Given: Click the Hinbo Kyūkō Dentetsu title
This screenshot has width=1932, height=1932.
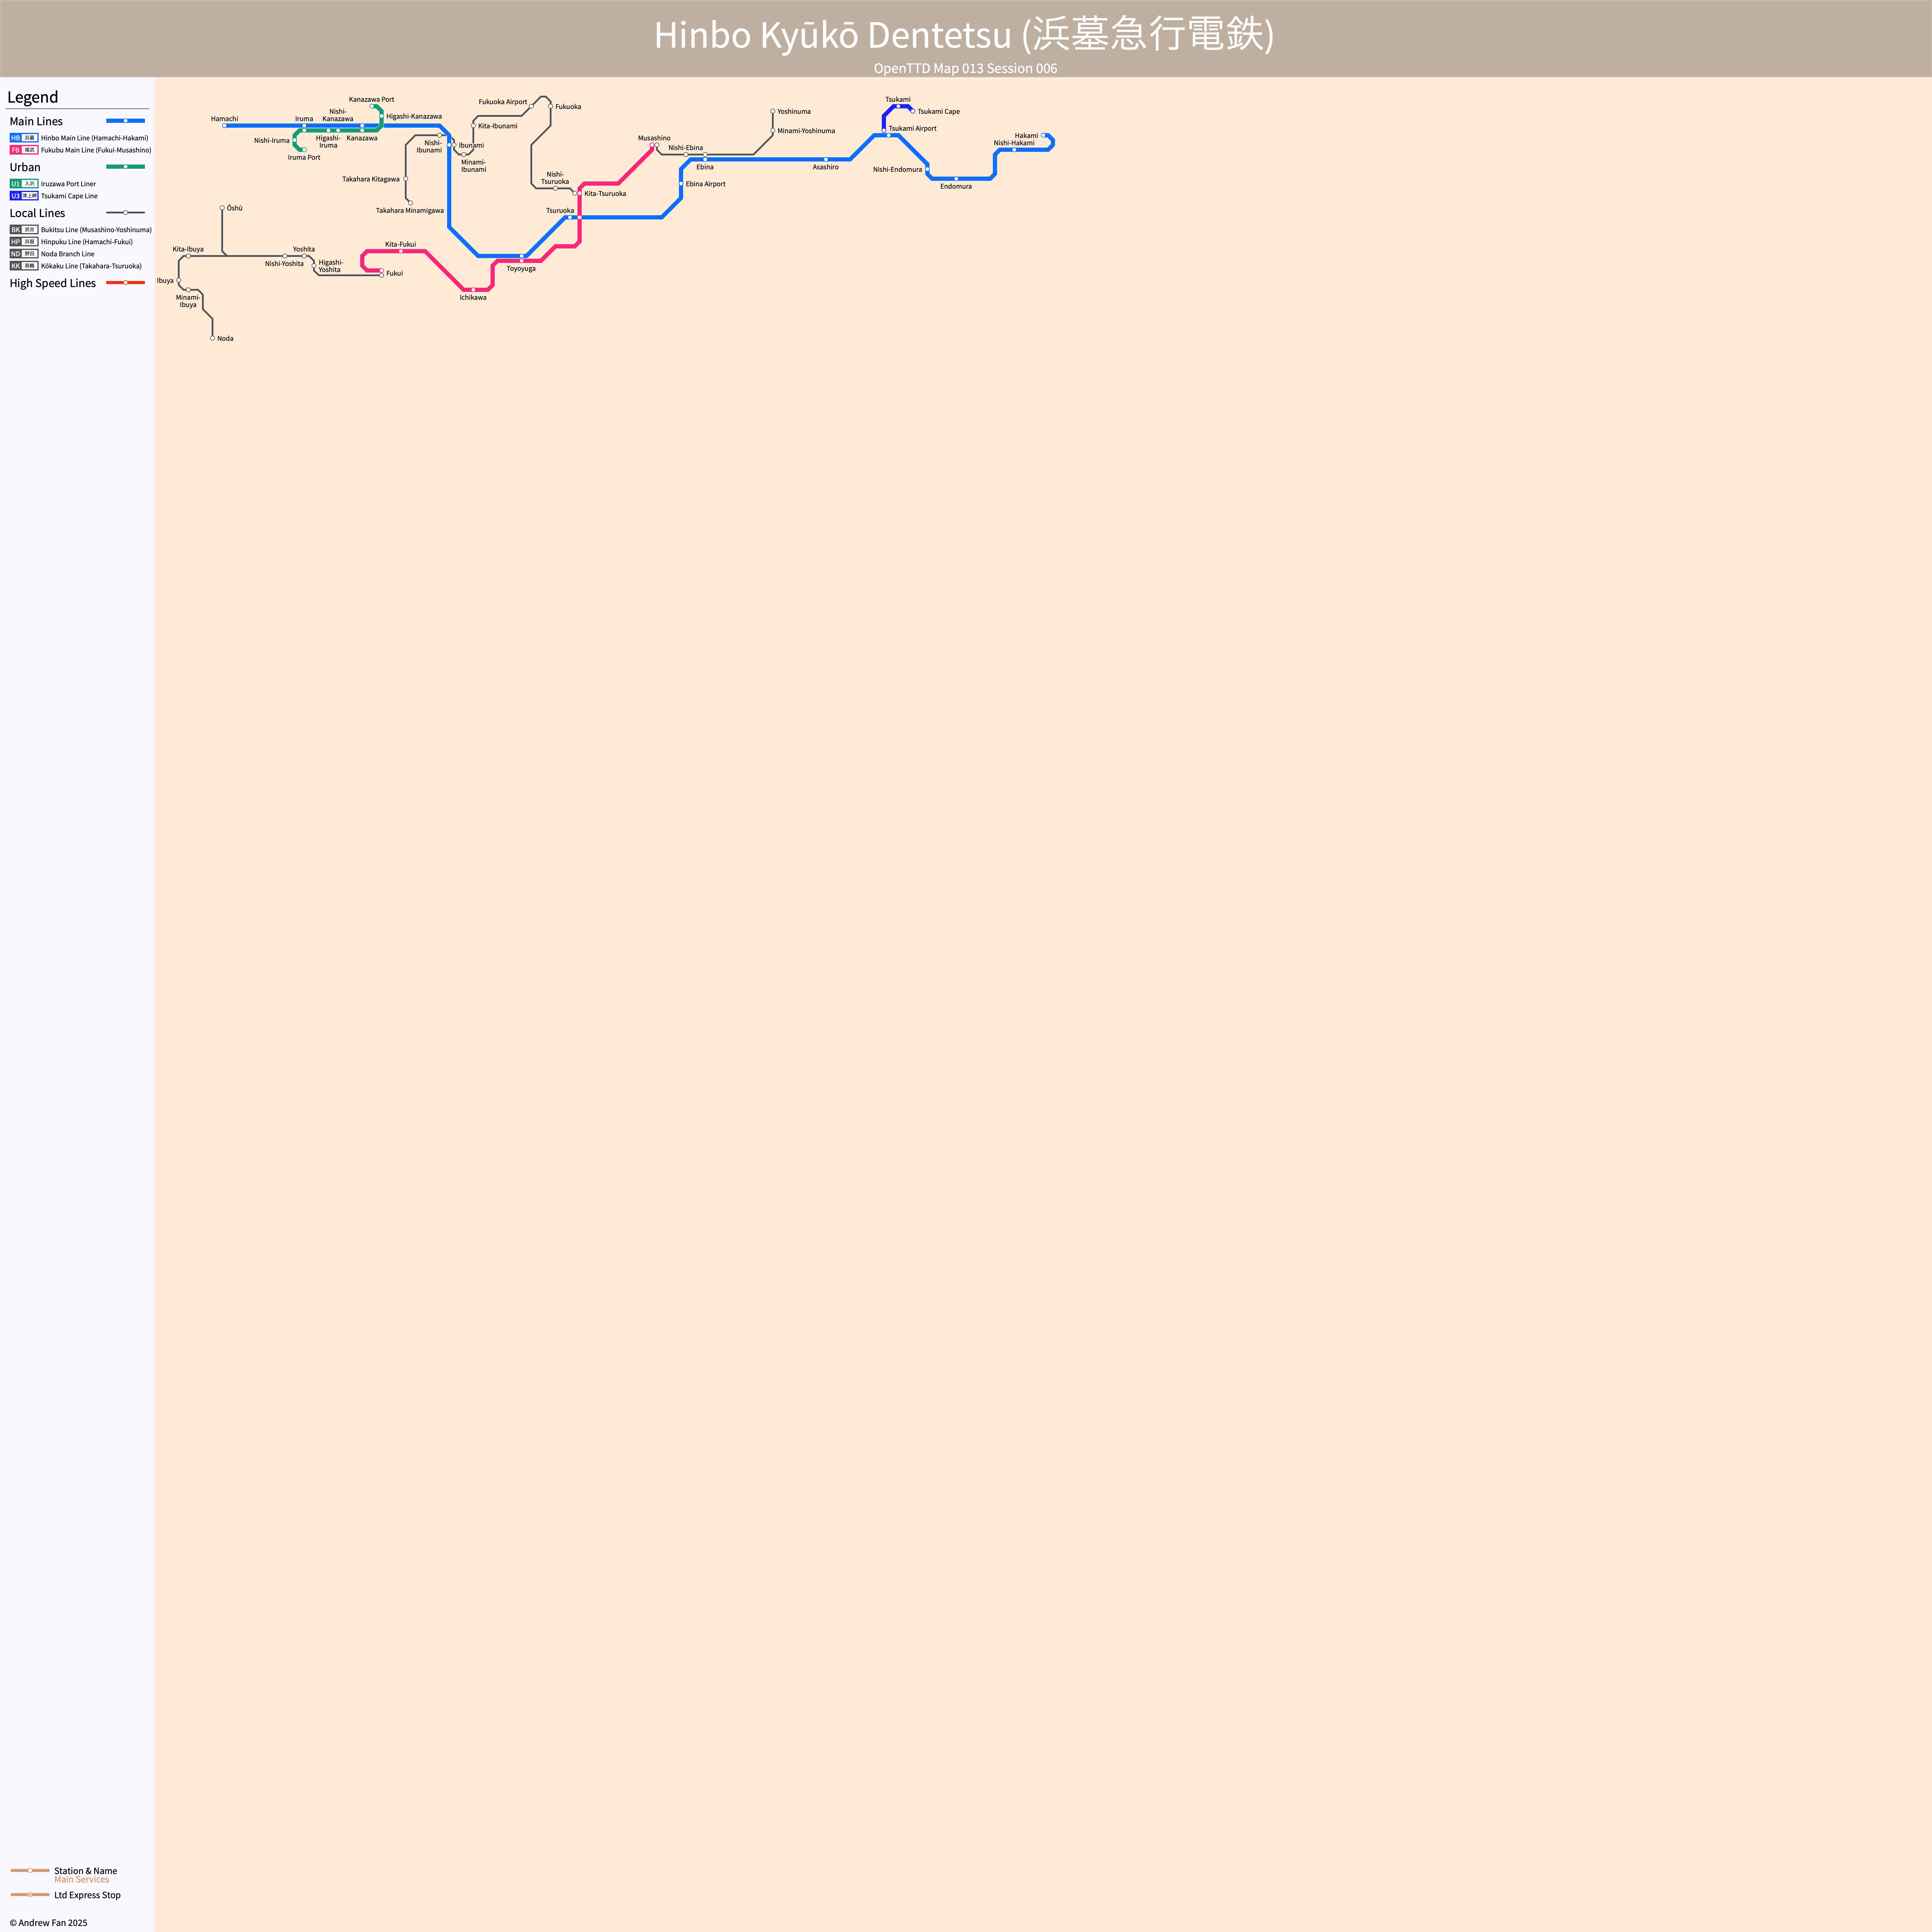Looking at the screenshot, I should [x=964, y=35].
